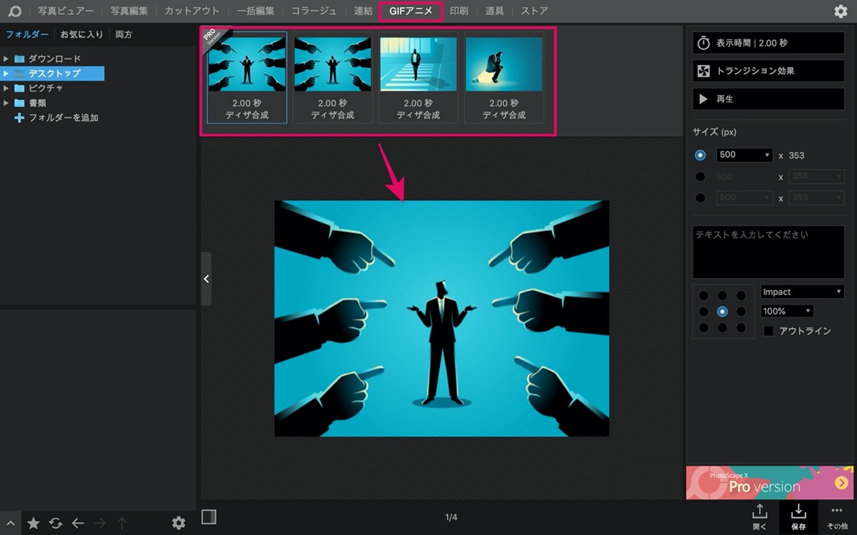The height and width of the screenshot is (535, 857).
Task: Click the arrow on the Pro version banner
Action: 841,483
